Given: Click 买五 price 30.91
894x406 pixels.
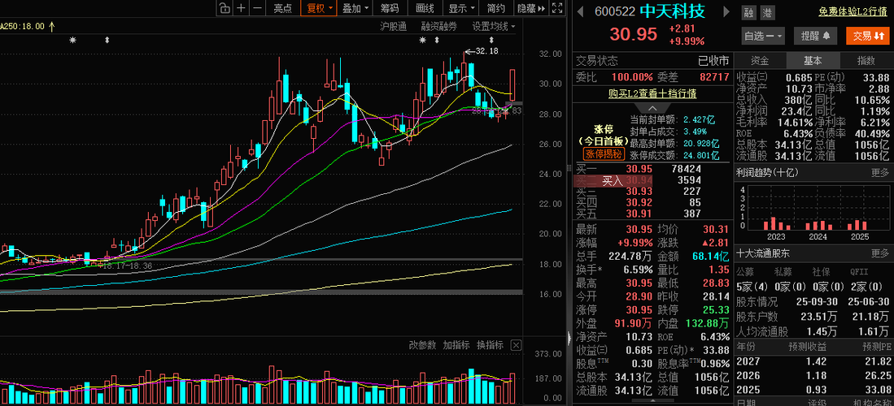Looking at the screenshot, I should [639, 214].
